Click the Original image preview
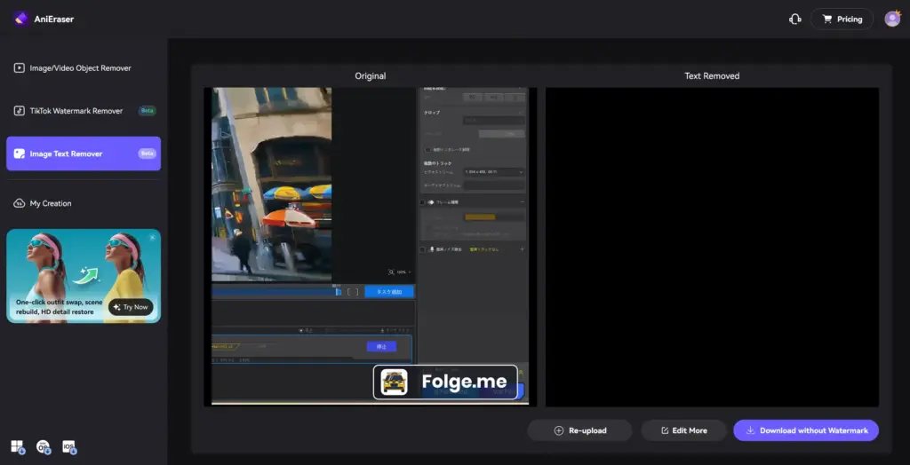This screenshot has width=910, height=465. click(371, 247)
